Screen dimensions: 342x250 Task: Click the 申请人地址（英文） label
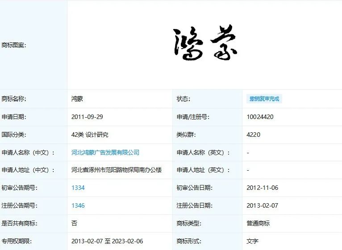click(x=203, y=170)
